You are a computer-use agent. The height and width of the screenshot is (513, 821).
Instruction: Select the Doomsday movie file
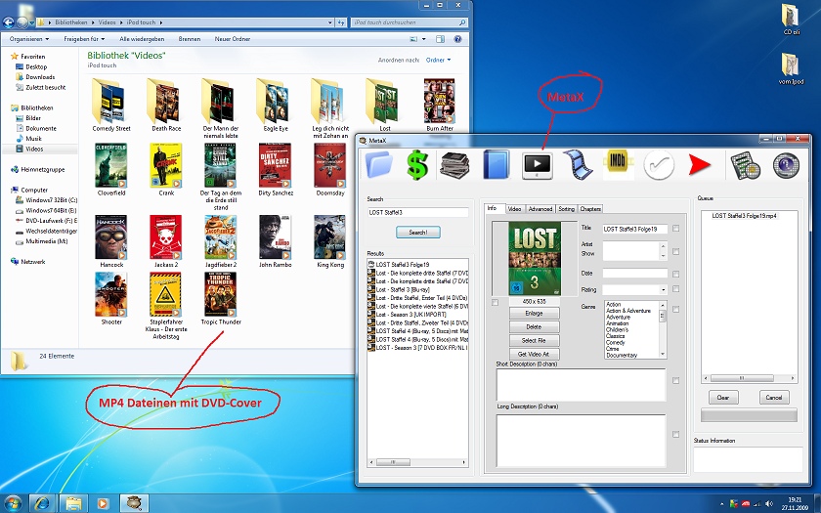[330, 170]
